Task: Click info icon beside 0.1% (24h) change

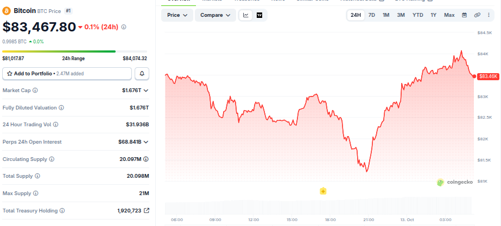Action: coord(124,27)
